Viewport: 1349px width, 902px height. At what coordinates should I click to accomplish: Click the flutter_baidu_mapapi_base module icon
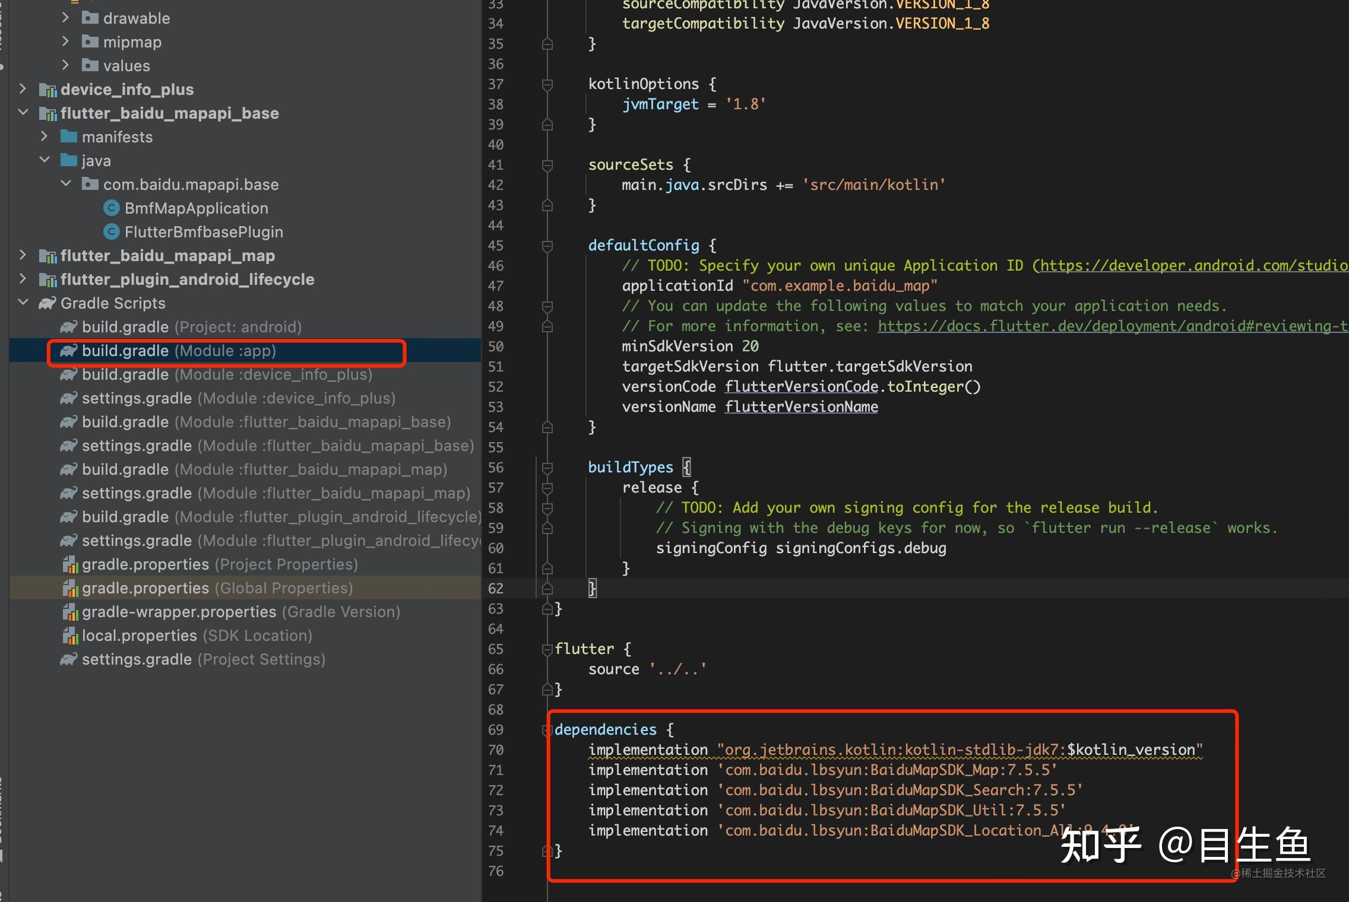pyautogui.click(x=47, y=113)
